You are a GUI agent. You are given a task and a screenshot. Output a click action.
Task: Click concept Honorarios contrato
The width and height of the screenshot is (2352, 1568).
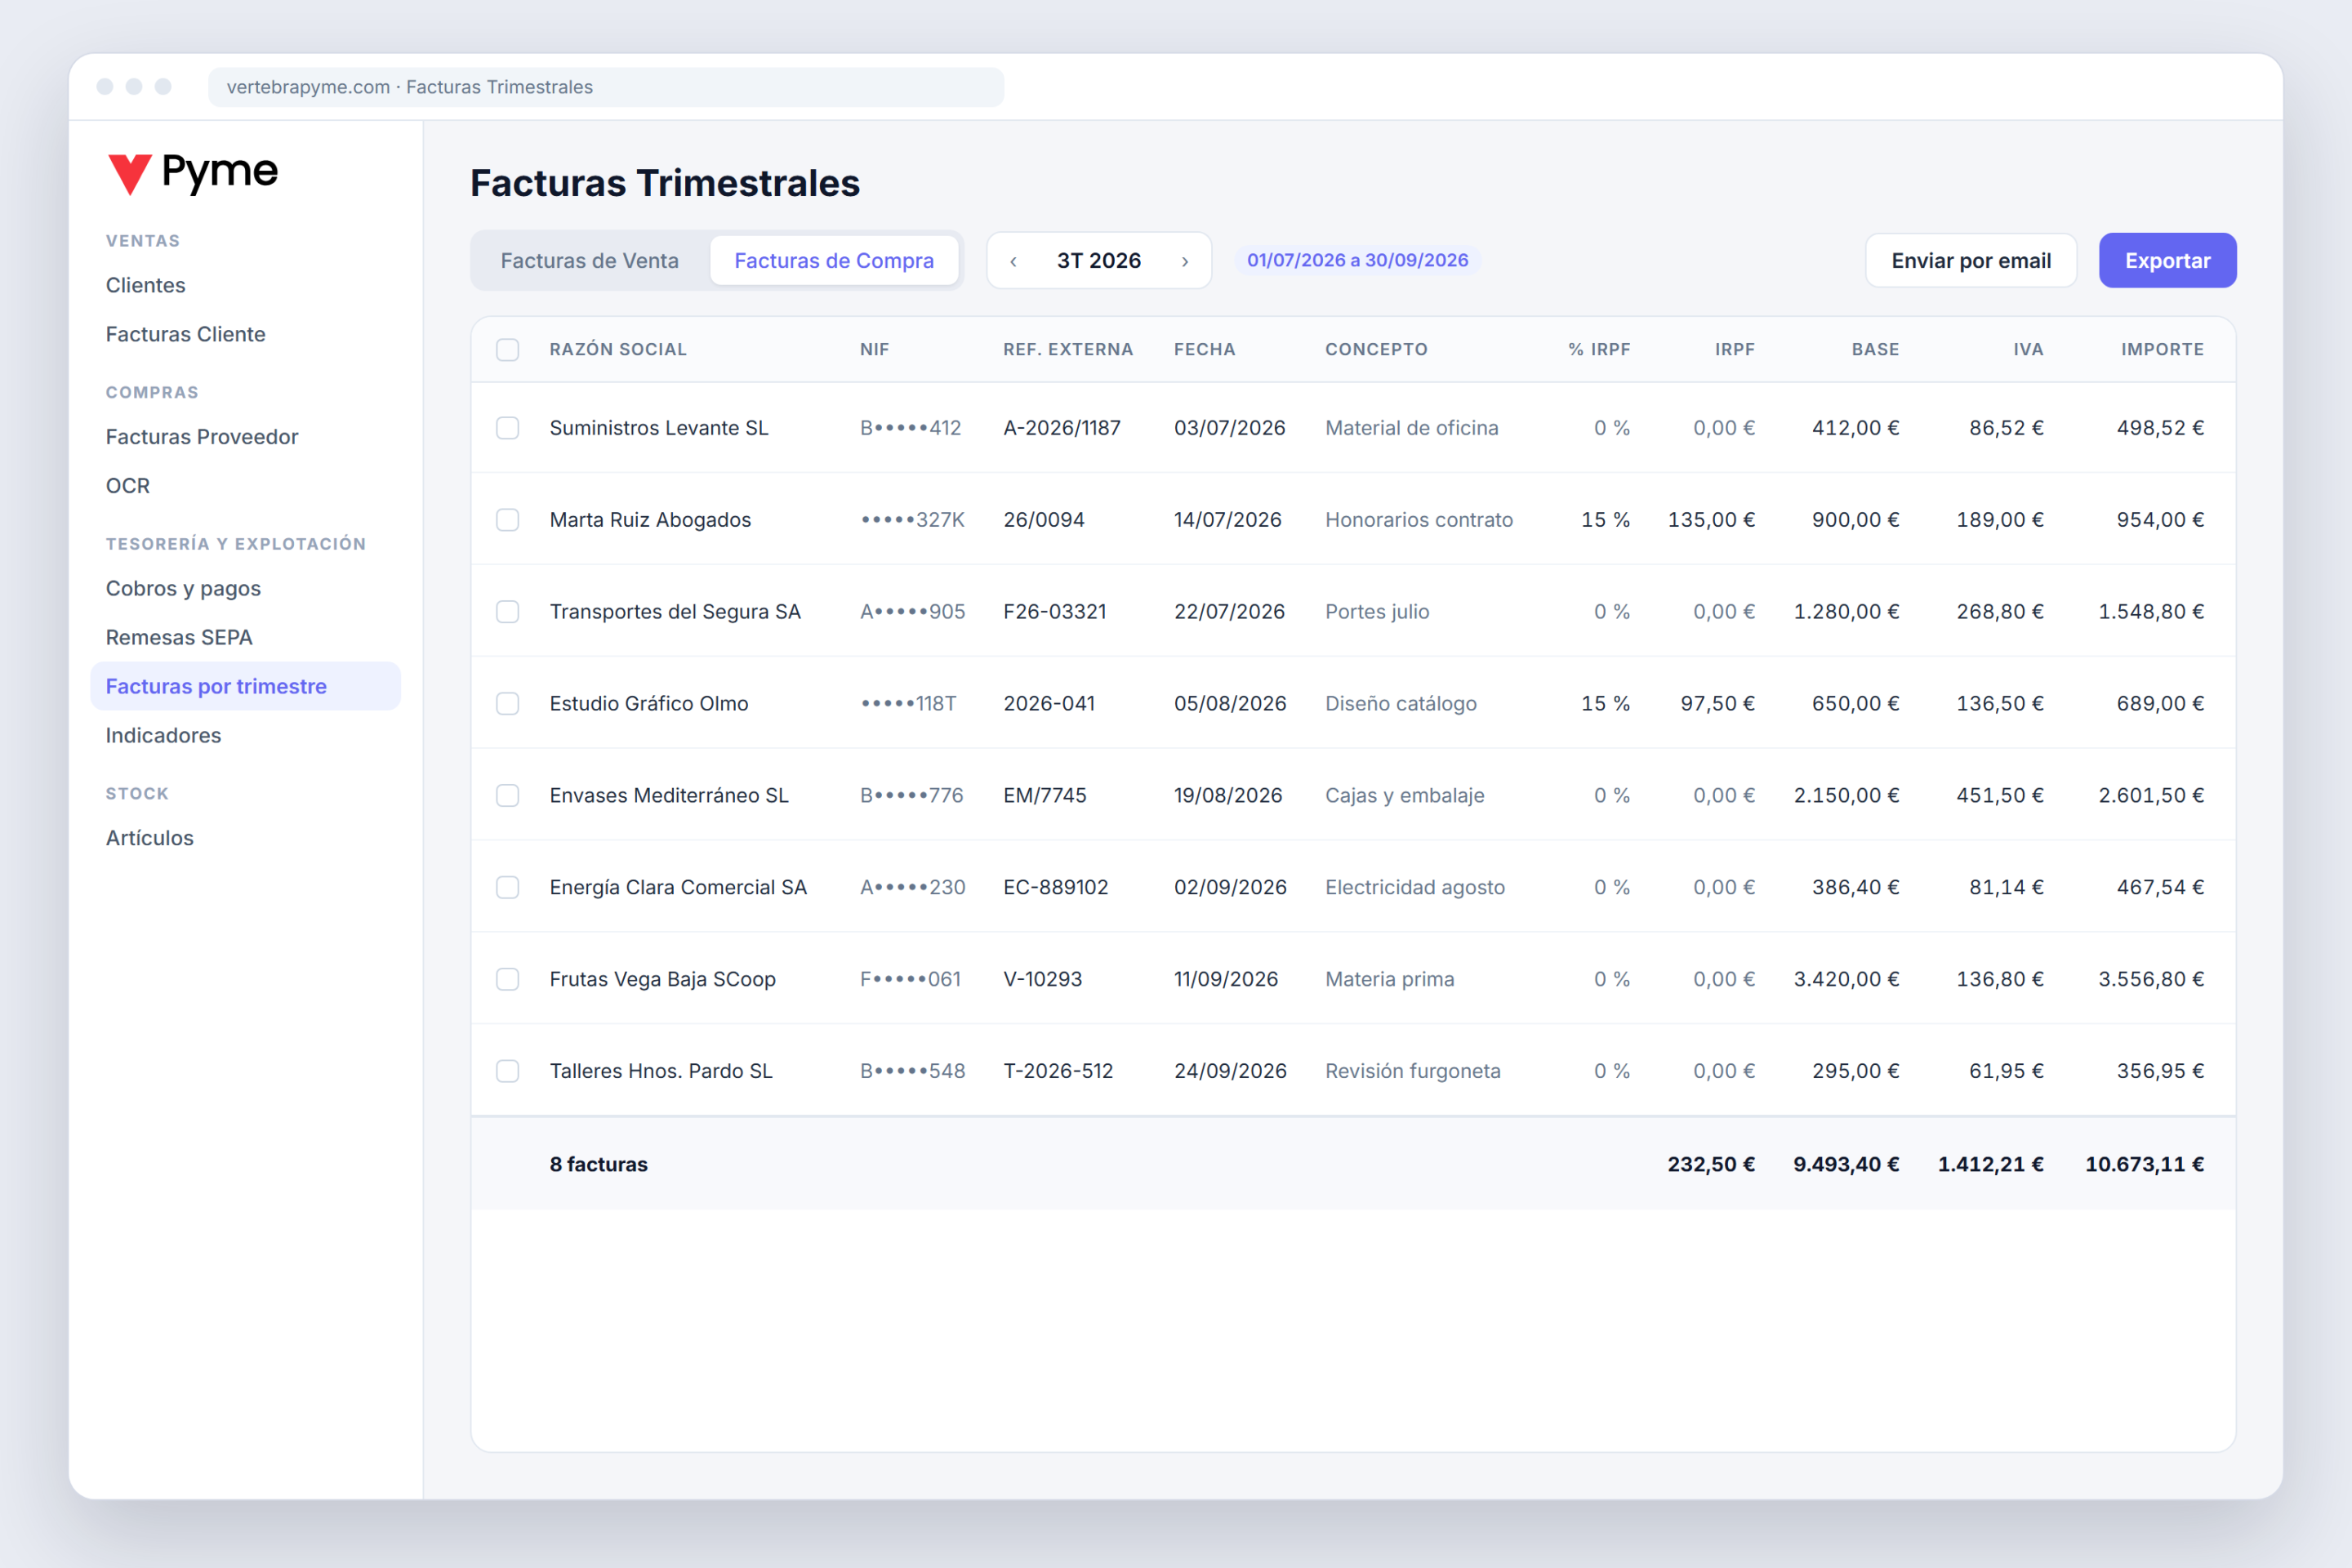pos(1419,520)
